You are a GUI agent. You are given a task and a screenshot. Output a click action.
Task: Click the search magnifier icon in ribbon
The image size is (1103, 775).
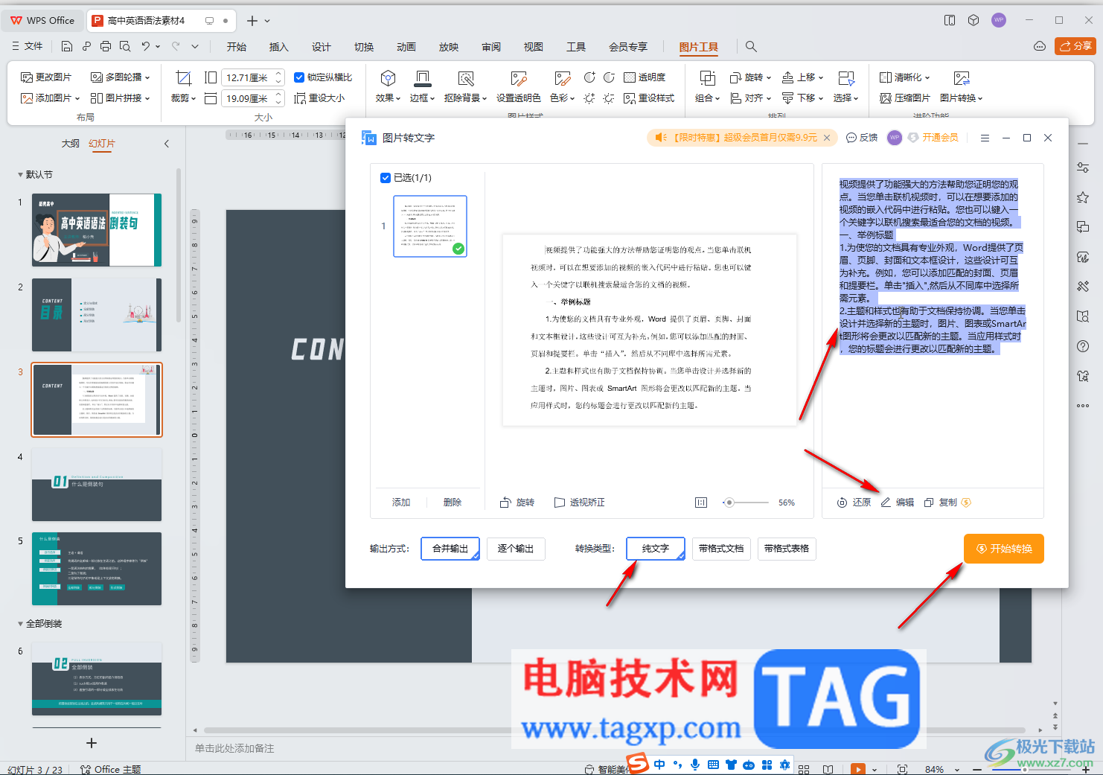coord(751,47)
